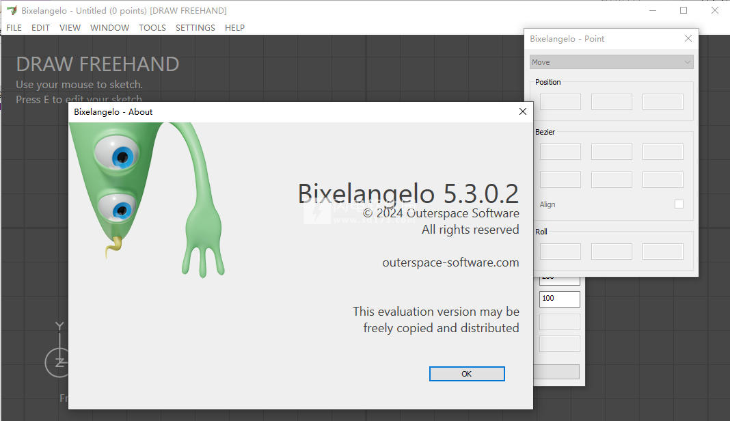This screenshot has height=421, width=730.
Task: Click the middle Bezier field in second row
Action: click(x=611, y=180)
